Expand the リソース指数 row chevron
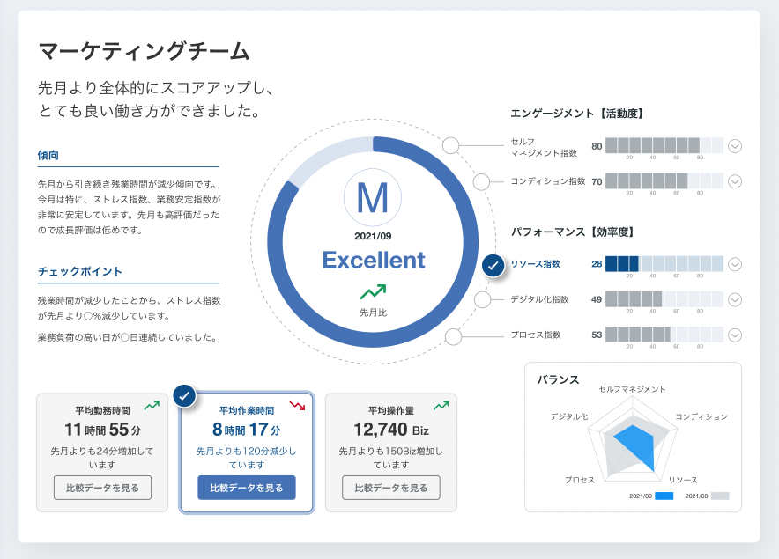This screenshot has width=779, height=559. pos(735,264)
